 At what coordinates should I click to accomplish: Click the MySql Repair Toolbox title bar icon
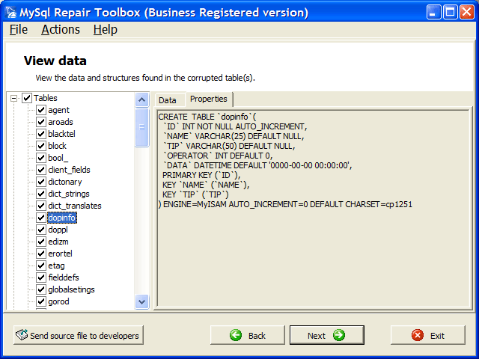click(11, 12)
